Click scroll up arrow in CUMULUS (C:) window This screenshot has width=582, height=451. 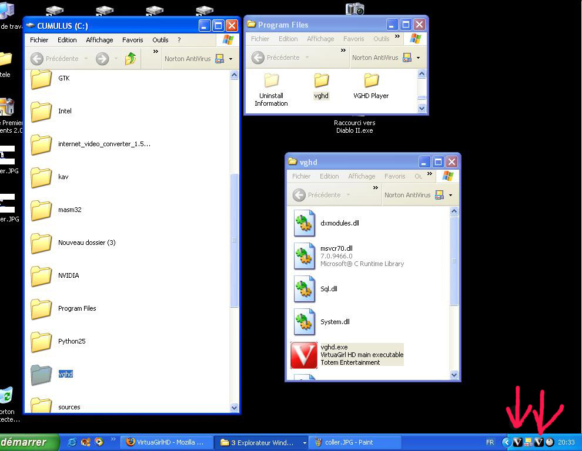234,75
